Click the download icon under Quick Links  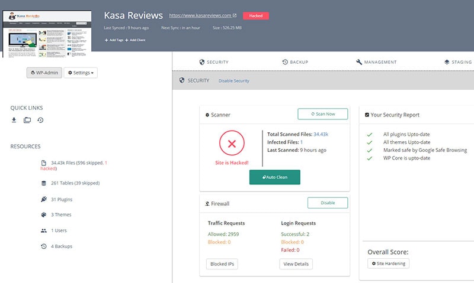coord(14,121)
